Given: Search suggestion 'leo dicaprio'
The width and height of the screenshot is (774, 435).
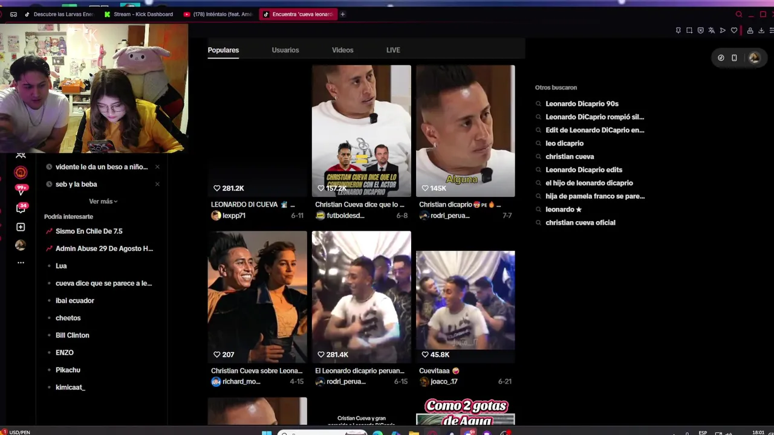Looking at the screenshot, I should click(x=564, y=144).
